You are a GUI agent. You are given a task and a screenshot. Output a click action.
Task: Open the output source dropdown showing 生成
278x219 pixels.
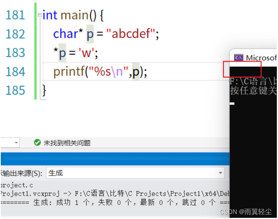click(135, 173)
